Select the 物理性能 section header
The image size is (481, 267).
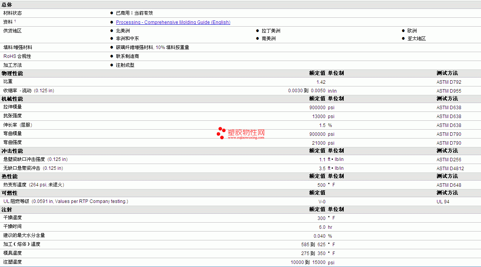12,73
